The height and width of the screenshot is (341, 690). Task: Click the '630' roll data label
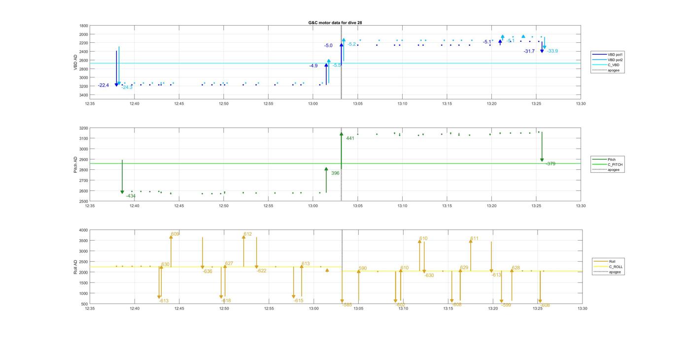pyautogui.click(x=165, y=264)
